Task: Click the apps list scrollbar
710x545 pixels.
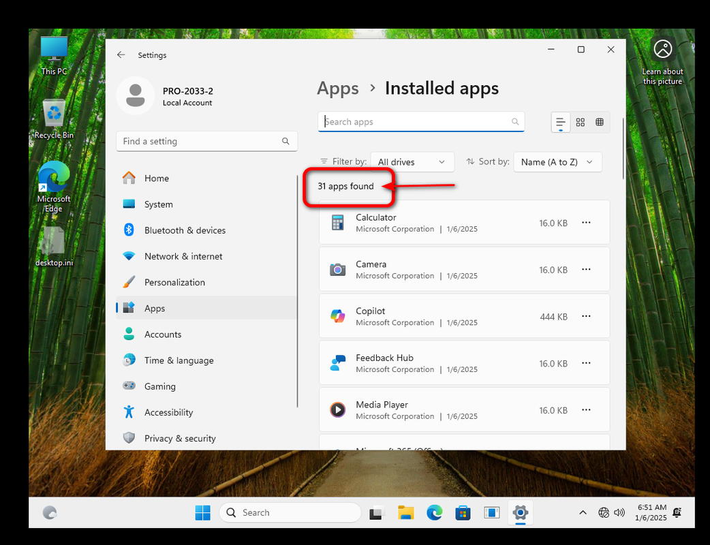Action: tap(623, 149)
